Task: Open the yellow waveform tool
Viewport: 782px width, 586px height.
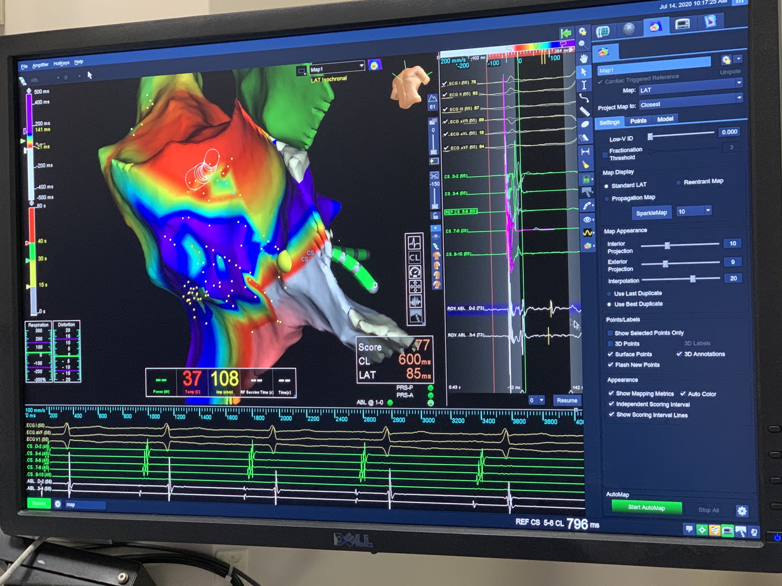Action: coord(587,232)
